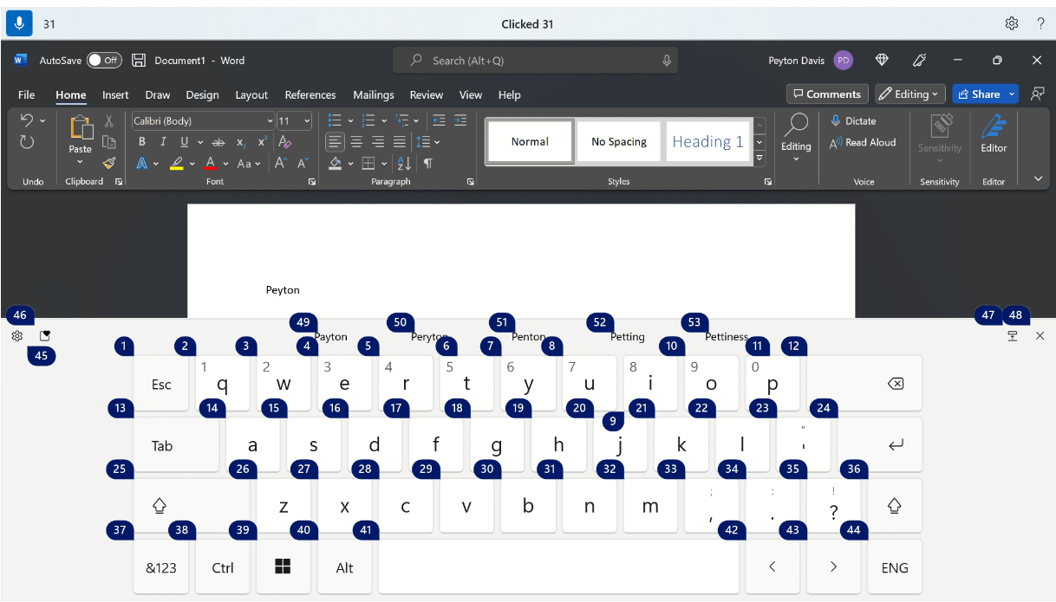Start bulleted list with Bullets icon
The height and width of the screenshot is (602, 1056).
pos(335,120)
